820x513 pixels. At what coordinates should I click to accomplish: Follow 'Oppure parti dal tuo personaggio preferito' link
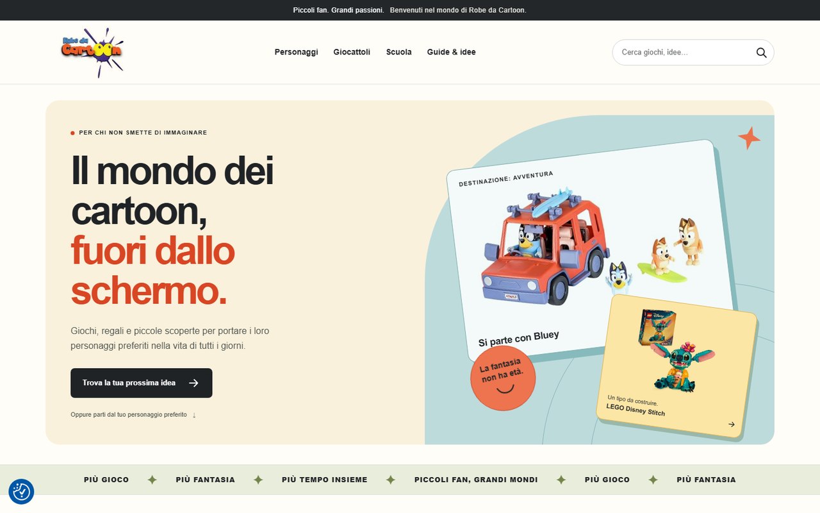point(133,415)
